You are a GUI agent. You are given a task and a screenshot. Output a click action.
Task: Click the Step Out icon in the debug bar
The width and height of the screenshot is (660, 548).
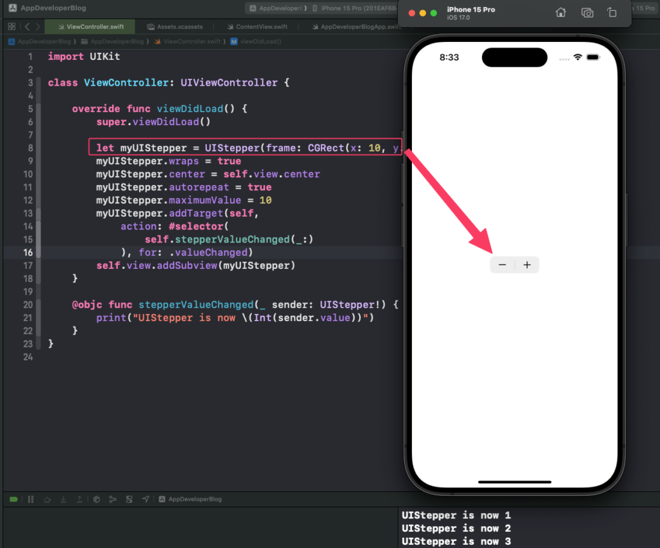[x=80, y=499]
